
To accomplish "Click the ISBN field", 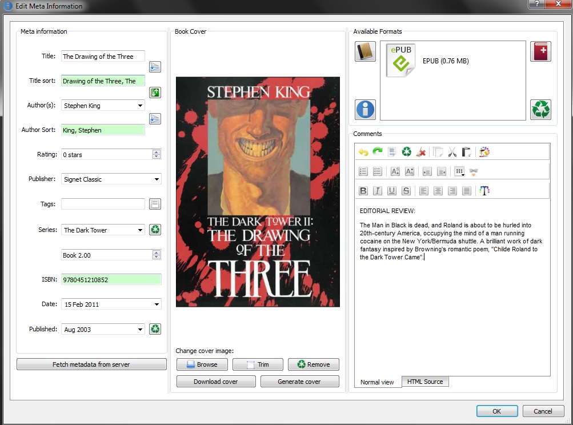I will [x=111, y=279].
